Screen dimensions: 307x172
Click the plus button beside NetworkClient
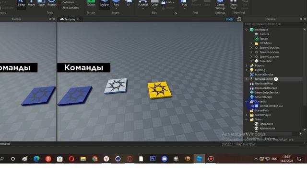coord(276,79)
